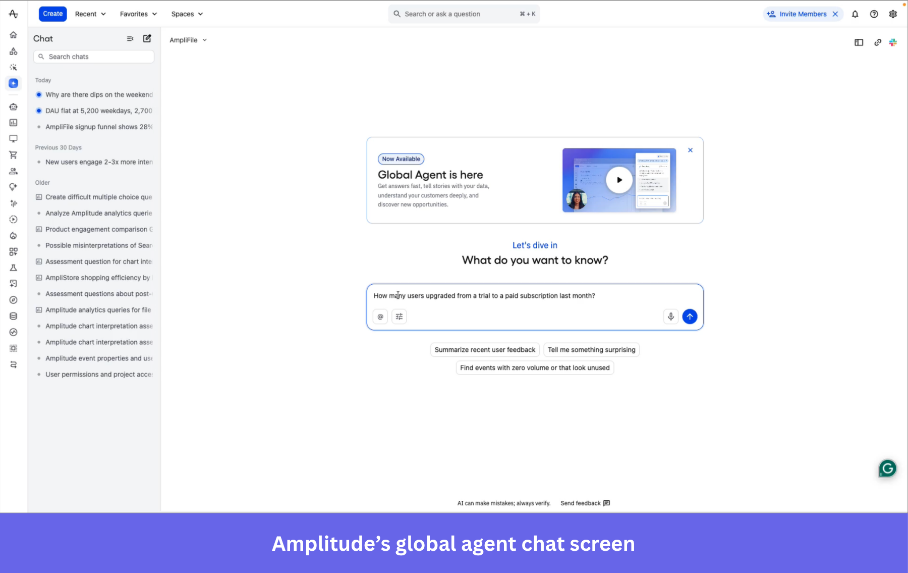This screenshot has height=573, width=908.
Task: Open the Spaces dropdown menu
Action: tap(187, 14)
